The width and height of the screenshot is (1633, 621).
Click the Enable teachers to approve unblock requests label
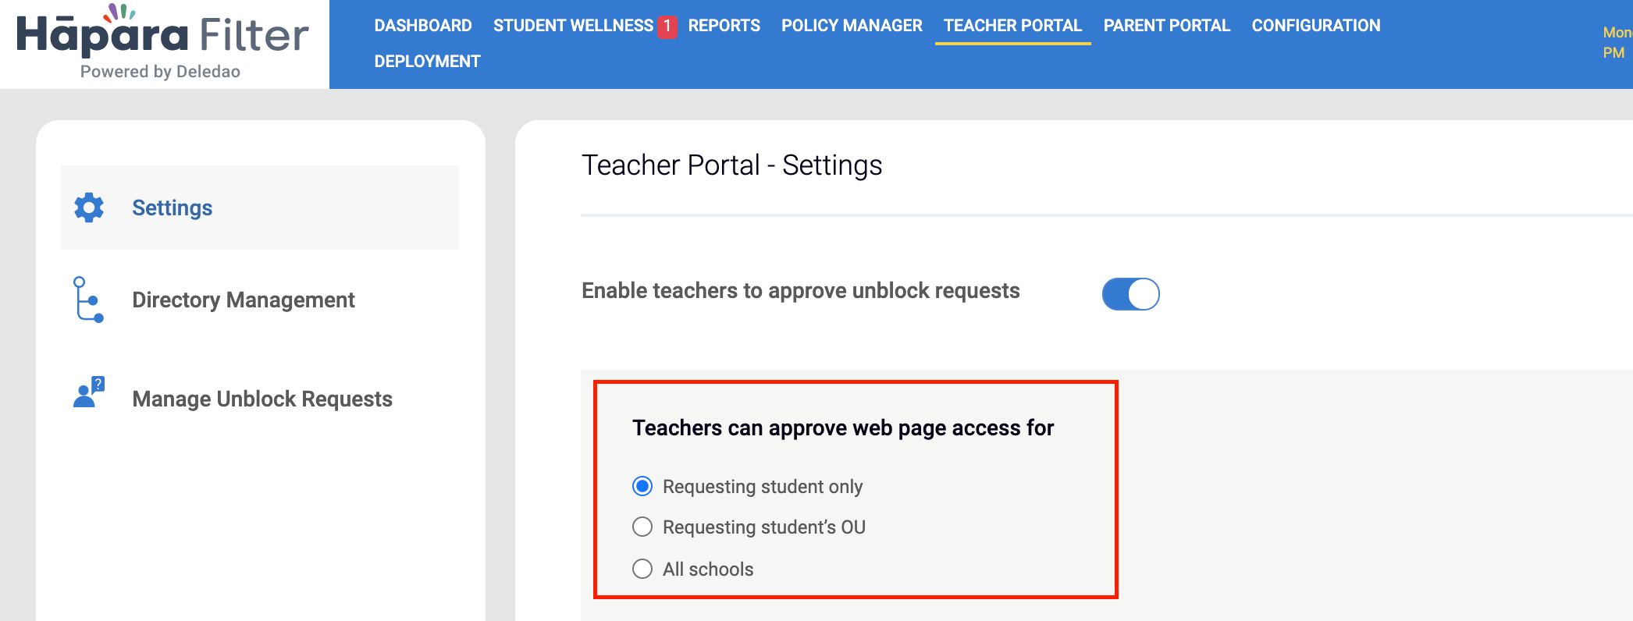(x=801, y=291)
